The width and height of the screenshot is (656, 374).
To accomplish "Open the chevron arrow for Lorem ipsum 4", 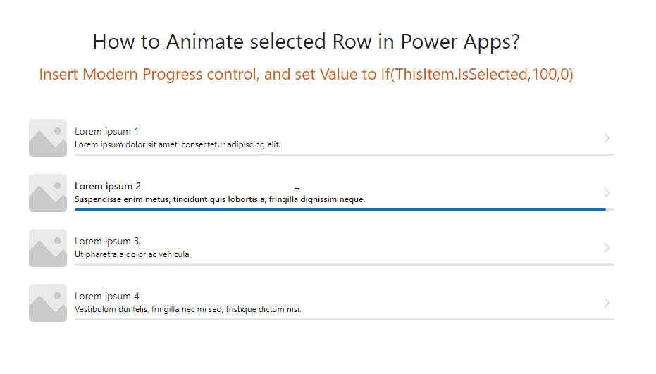I will pos(607,302).
